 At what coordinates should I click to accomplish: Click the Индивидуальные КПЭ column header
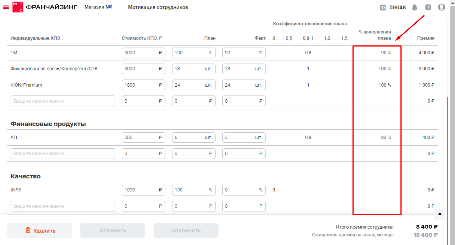[35, 38]
